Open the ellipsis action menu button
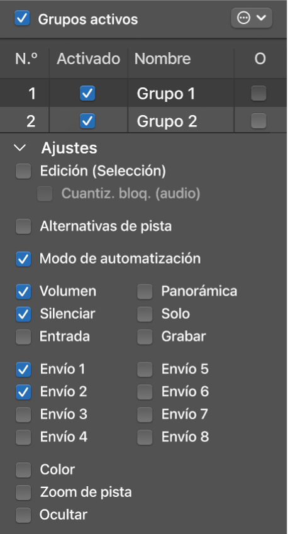The image size is (288, 534). (x=252, y=18)
